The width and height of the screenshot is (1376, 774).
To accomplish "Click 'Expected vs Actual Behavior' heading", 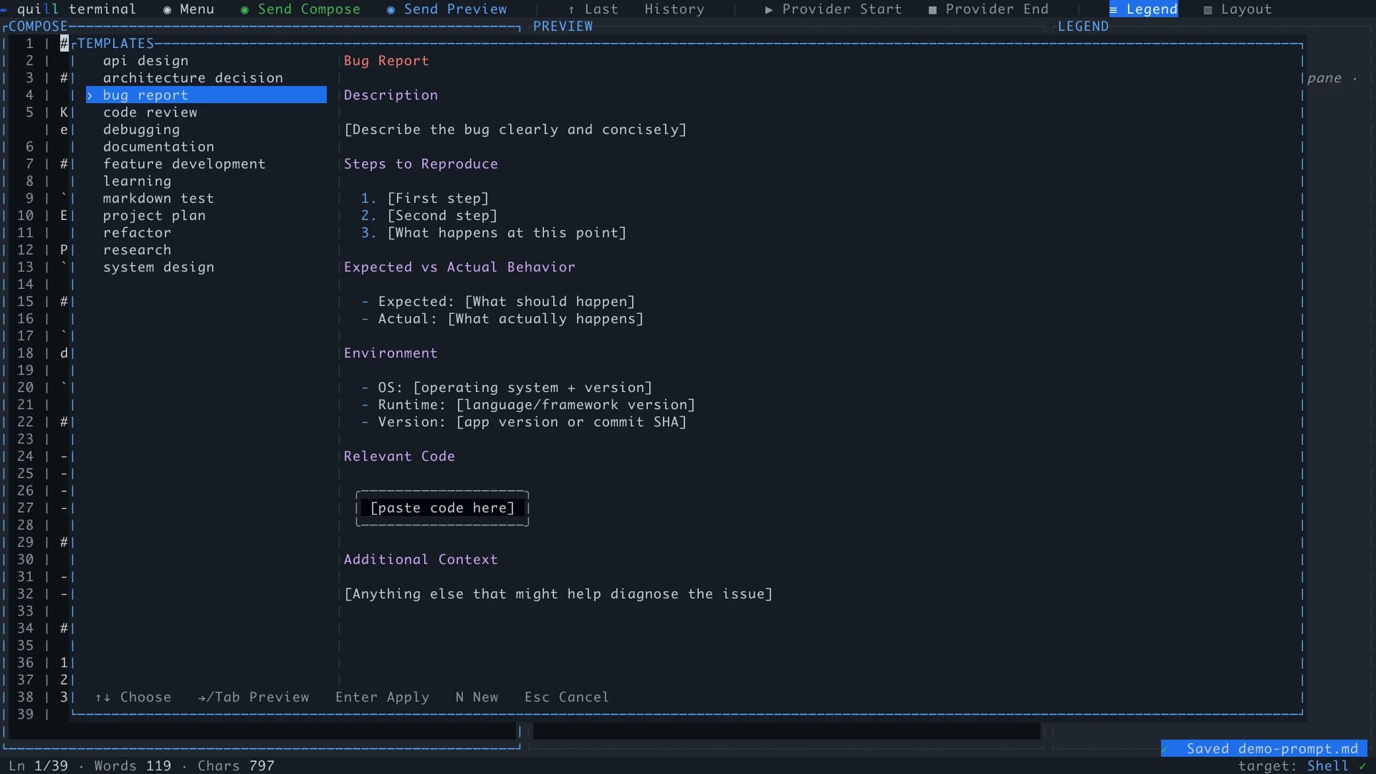I will 459,267.
